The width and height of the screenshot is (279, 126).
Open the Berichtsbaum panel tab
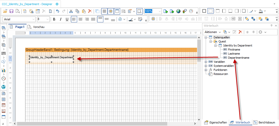click(264, 122)
